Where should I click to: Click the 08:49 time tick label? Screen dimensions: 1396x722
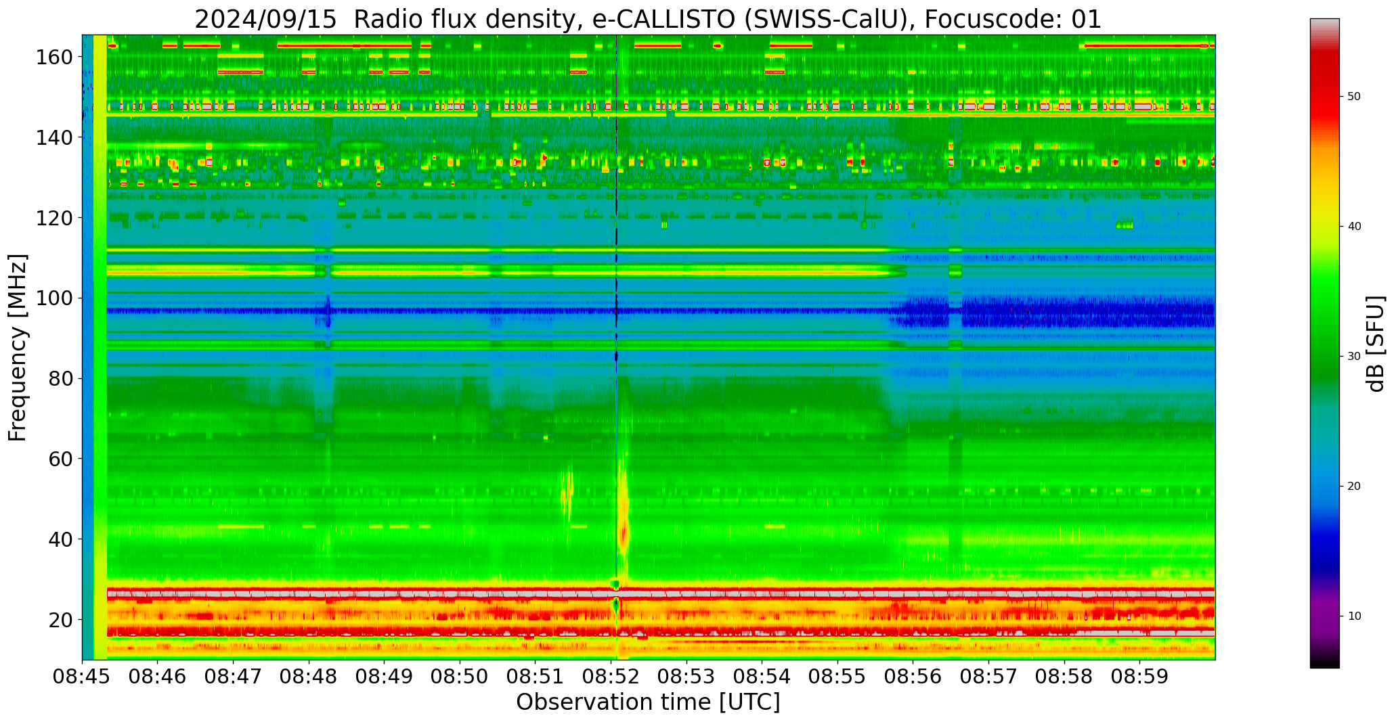click(385, 677)
